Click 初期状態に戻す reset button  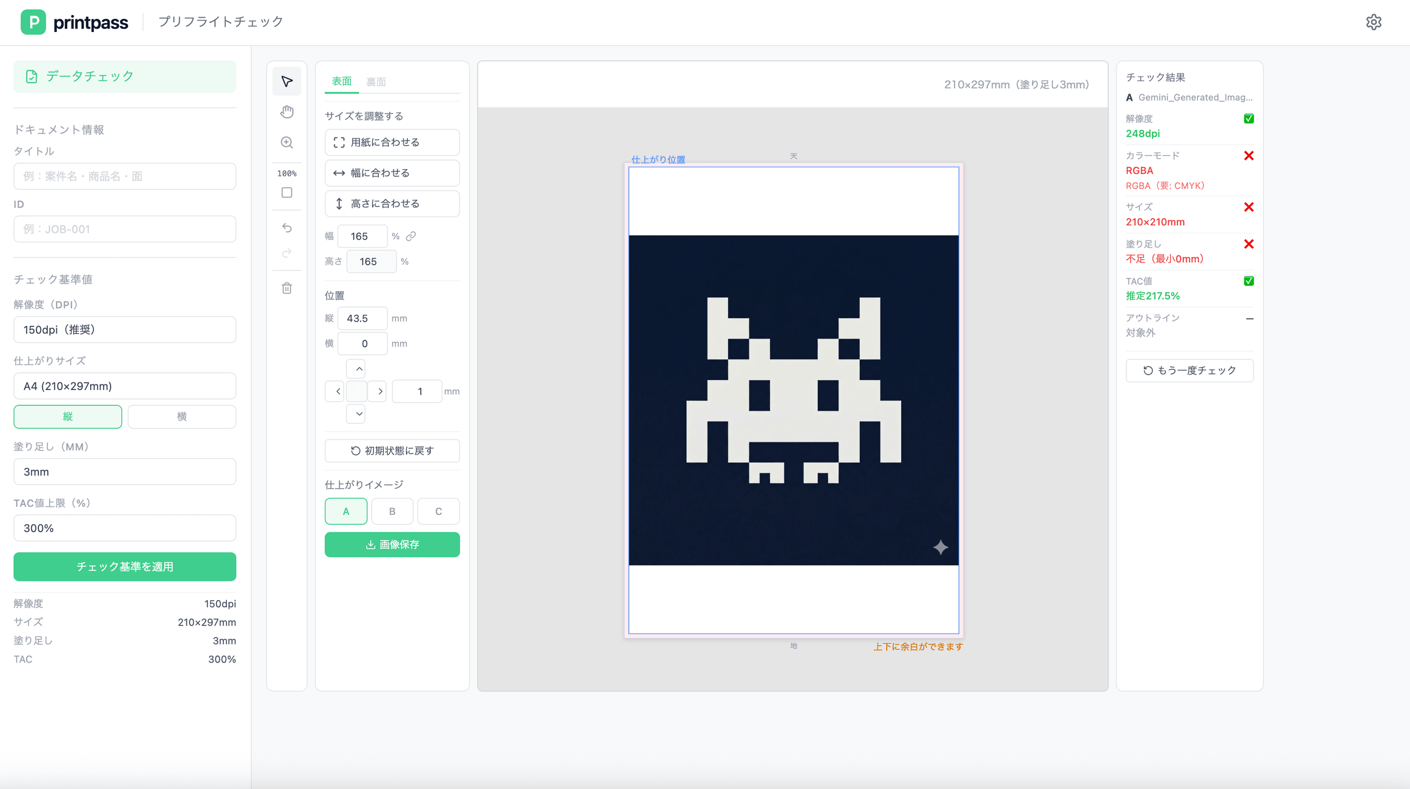coord(392,451)
